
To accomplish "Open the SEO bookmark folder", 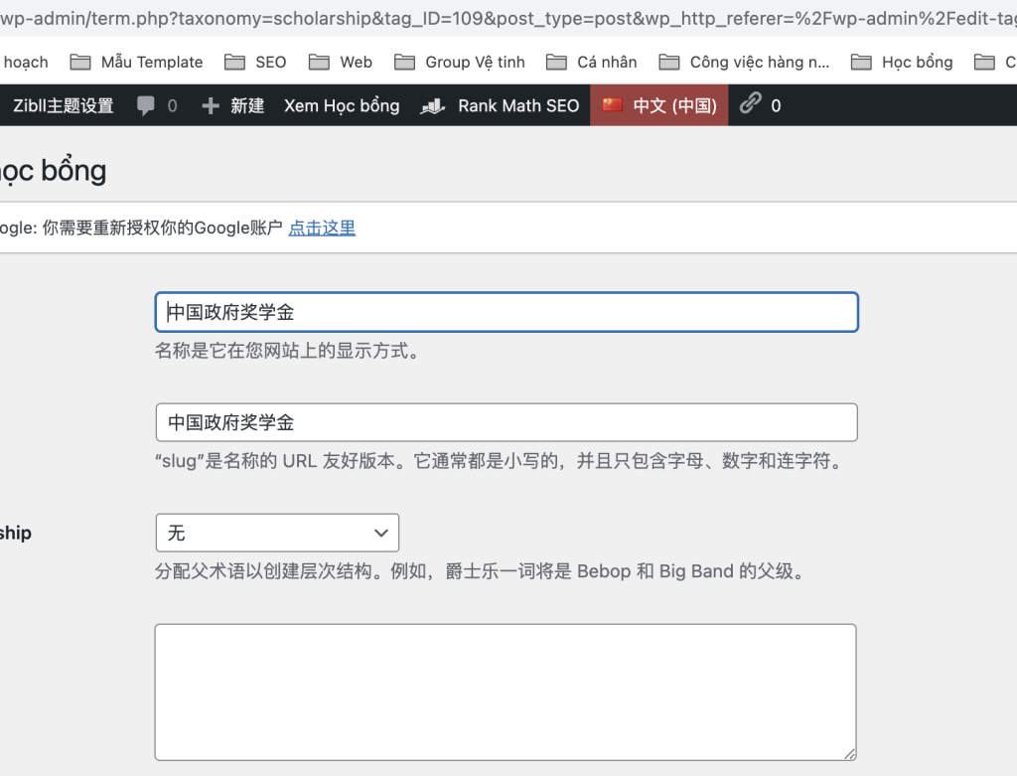I will (x=255, y=63).
